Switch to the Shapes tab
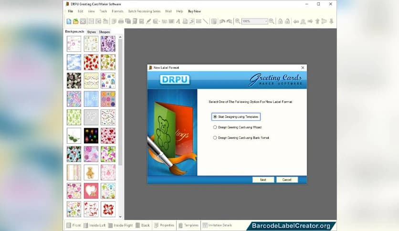This screenshot has width=399, height=231. coord(105,32)
